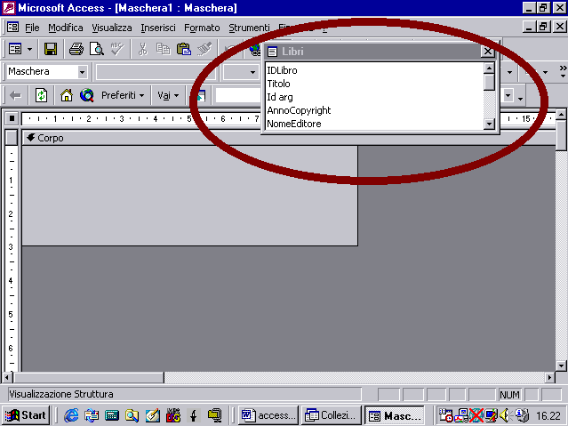Open the File menu

[32, 28]
